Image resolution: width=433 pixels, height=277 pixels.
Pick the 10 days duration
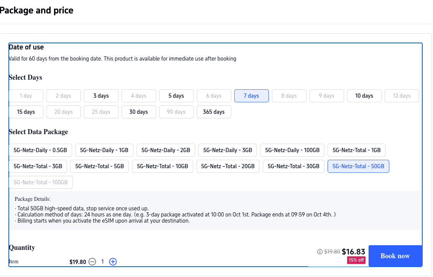364,96
